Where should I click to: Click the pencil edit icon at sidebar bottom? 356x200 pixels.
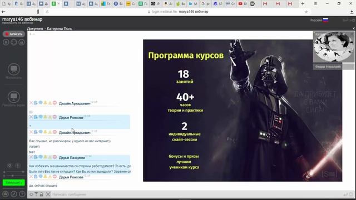14,194
